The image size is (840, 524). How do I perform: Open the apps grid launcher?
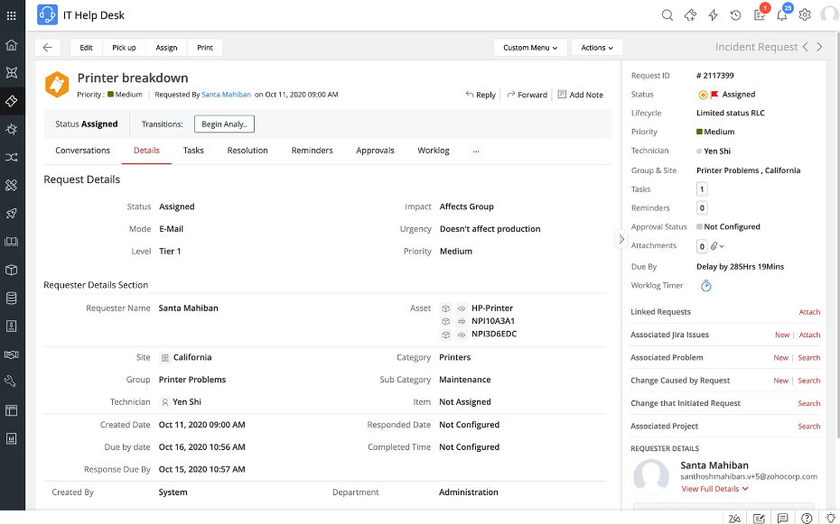pos(11,15)
